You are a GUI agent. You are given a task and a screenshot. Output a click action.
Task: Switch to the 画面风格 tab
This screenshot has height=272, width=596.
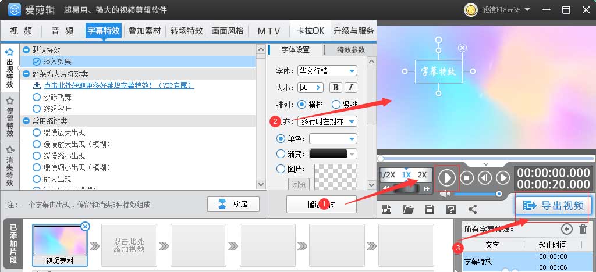point(228,31)
